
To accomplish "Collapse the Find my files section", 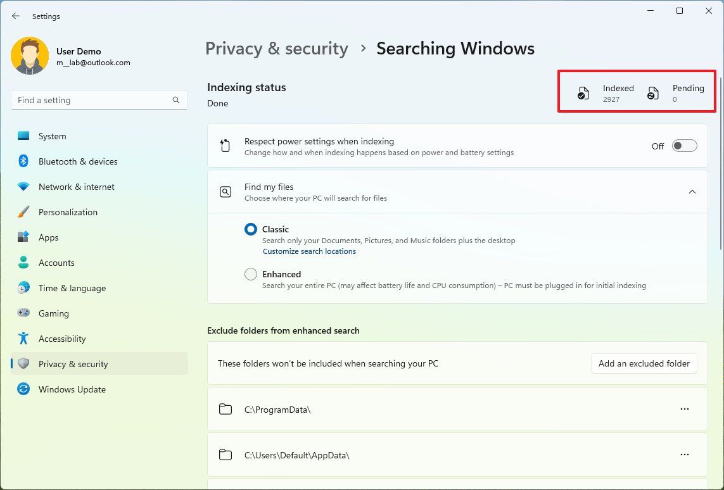I will 692,191.
